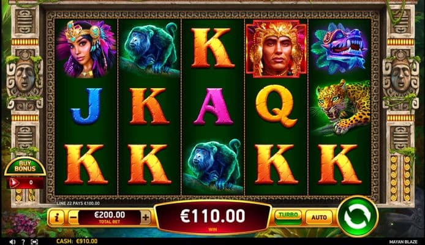Decrease total bet with the minus button
This screenshot has width=425, height=245.
(73, 217)
